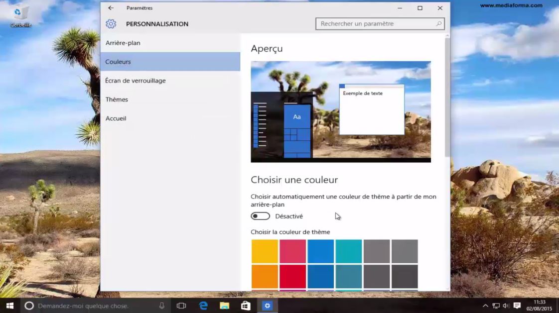This screenshot has height=313, width=559.
Task: Open the Corbeille on the desktop
Action: [x=20, y=13]
